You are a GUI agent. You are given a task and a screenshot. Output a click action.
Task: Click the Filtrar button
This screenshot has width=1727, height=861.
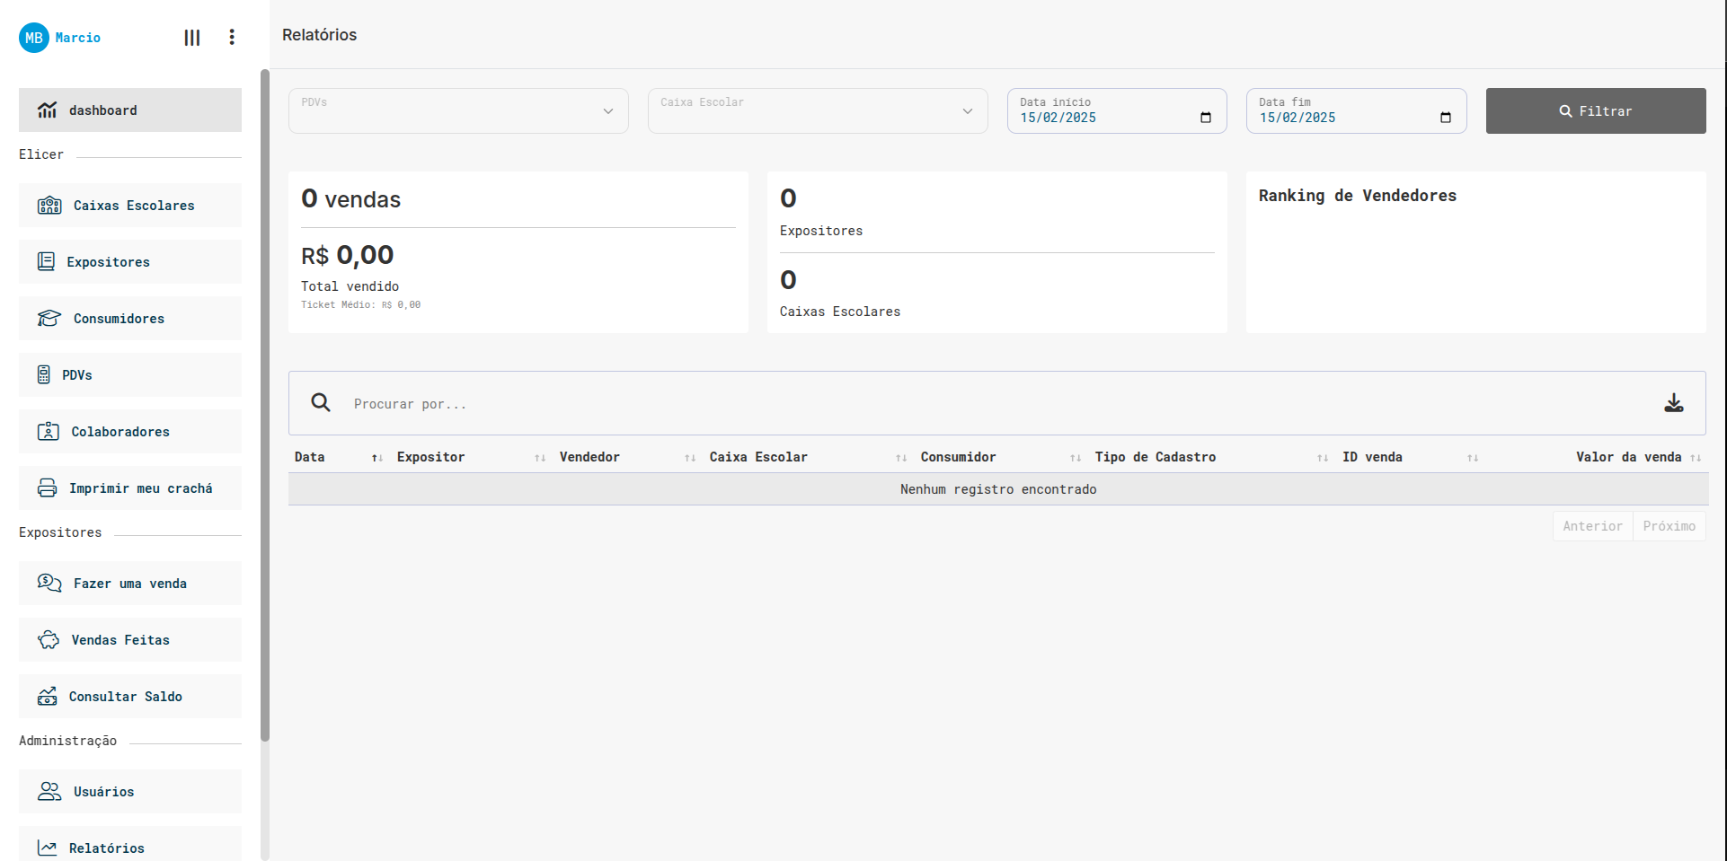point(1596,110)
